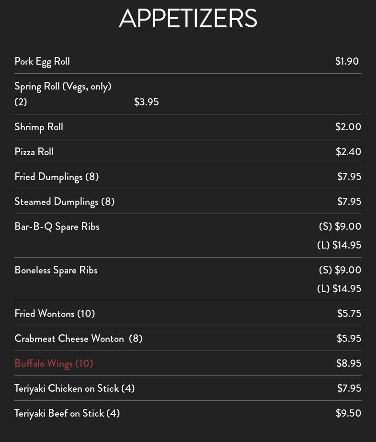376x442 pixels.
Task: Click the APPETIZERS heading
Action: click(188, 19)
